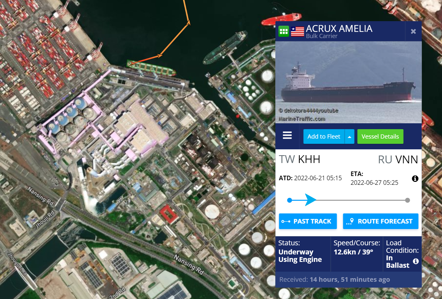
Task: Click the voyage departure start dot
Action: click(290, 200)
